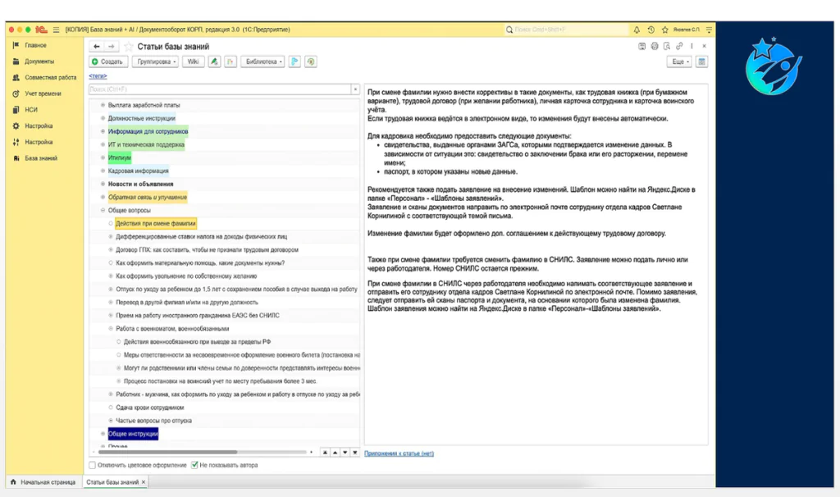Open Приложения к статье (нет) link
840x497 pixels.
click(x=399, y=454)
